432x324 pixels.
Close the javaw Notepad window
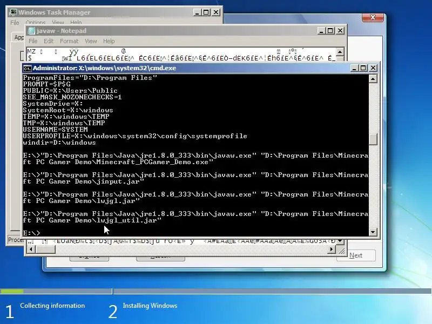tap(340, 31)
